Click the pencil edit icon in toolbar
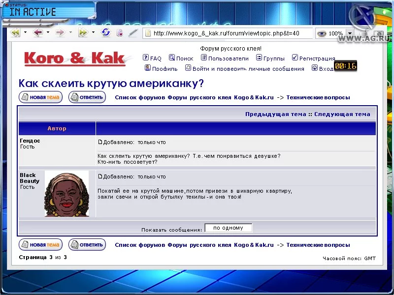Screen dimensions: 394x295 (x=133, y=33)
